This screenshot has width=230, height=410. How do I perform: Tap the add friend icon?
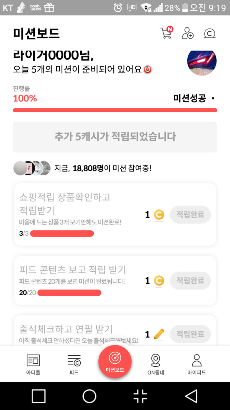[x=188, y=33]
